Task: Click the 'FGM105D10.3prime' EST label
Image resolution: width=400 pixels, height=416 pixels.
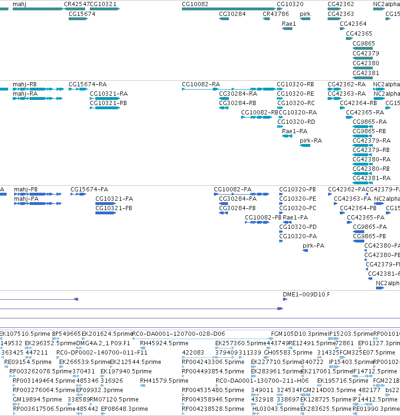Action: tap(299, 333)
